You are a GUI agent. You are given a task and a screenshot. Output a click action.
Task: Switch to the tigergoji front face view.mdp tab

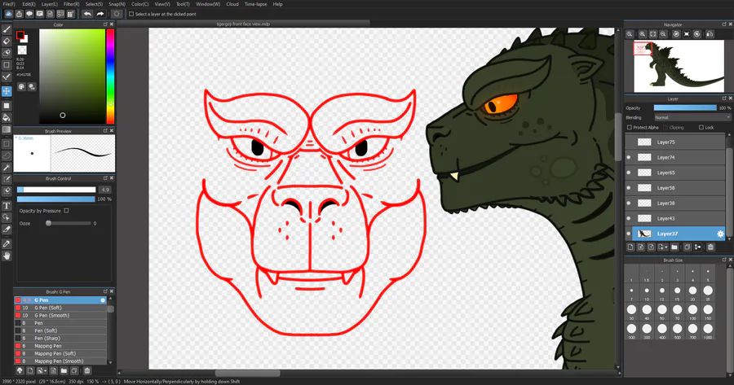click(x=243, y=24)
